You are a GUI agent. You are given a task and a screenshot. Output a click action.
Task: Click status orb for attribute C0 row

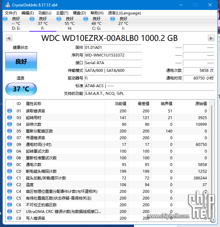[x=10, y=171]
